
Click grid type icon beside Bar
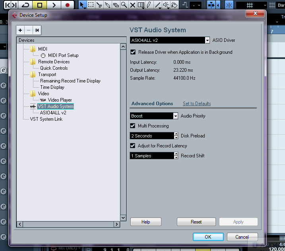coord(272,5)
